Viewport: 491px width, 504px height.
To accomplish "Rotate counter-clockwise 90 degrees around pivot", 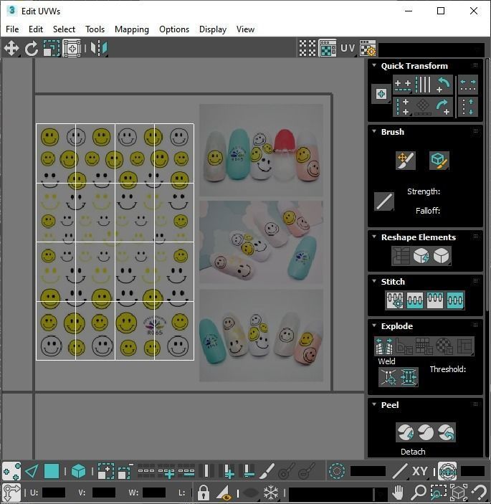I will click(x=443, y=85).
